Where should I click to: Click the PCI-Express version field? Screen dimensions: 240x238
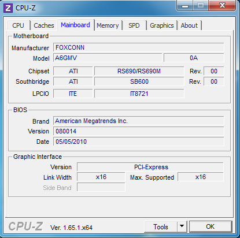[x=150, y=167]
